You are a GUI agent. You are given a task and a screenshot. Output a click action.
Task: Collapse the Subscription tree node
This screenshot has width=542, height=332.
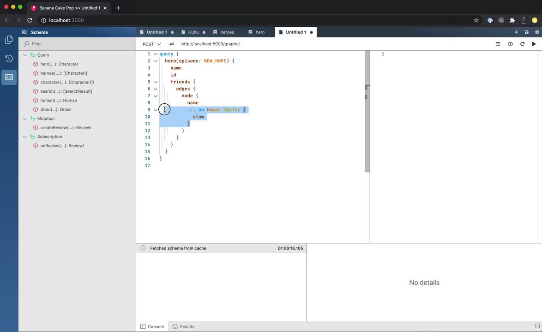[x=25, y=136]
